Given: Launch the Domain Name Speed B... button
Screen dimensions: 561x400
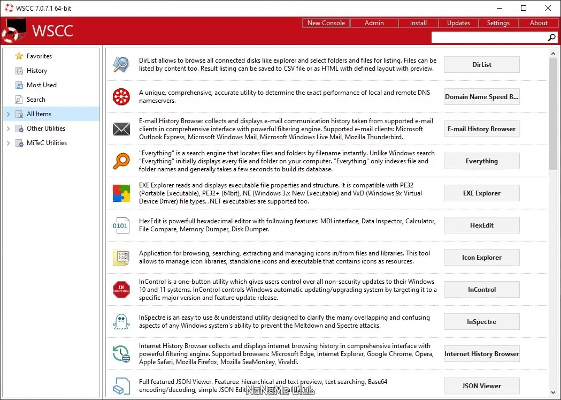Looking at the screenshot, I should pyautogui.click(x=481, y=97).
